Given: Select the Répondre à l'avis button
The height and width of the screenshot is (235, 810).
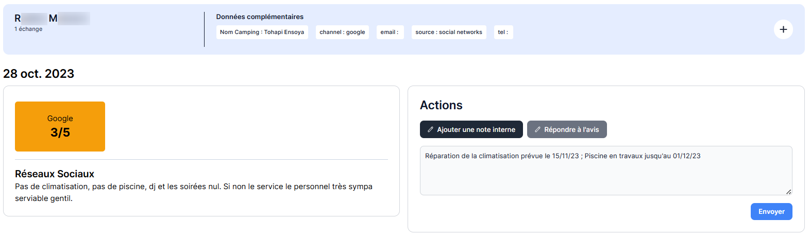Looking at the screenshot, I should pos(566,130).
